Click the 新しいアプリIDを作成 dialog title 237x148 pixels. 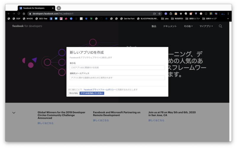(87, 53)
